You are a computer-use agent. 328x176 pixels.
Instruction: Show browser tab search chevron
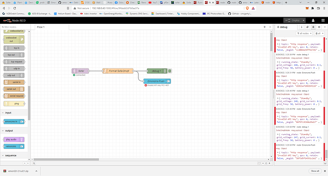[x=300, y=2]
